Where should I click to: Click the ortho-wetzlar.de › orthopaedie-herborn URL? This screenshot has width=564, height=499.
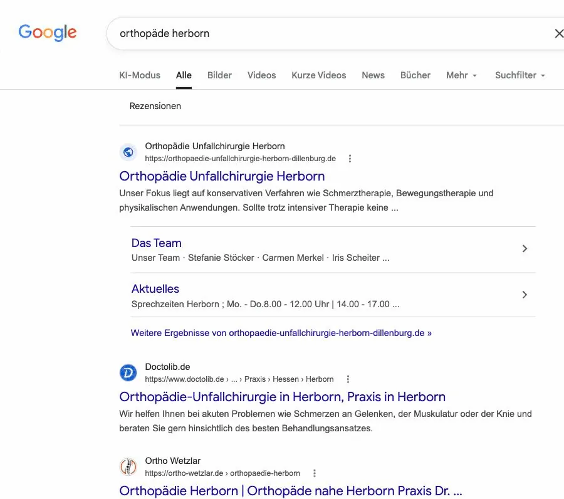222,473
